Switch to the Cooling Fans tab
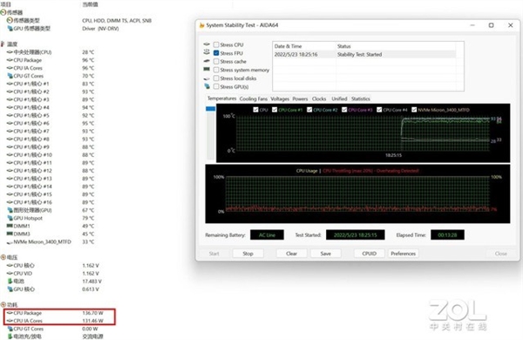Image resolution: width=523 pixels, height=340 pixels. (x=254, y=99)
